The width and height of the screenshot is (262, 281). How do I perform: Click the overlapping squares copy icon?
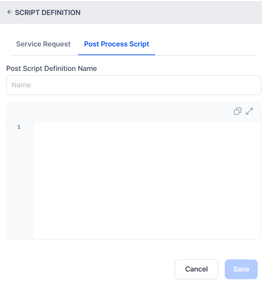point(238,111)
